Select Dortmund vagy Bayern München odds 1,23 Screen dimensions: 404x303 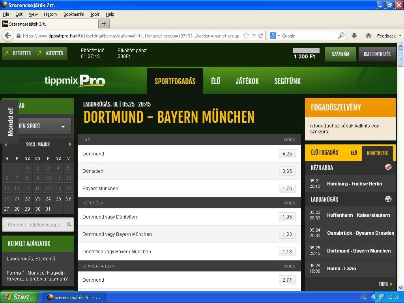click(x=287, y=234)
